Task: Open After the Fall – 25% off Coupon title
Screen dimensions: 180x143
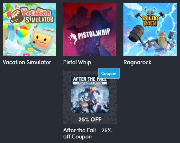Action: point(88,133)
